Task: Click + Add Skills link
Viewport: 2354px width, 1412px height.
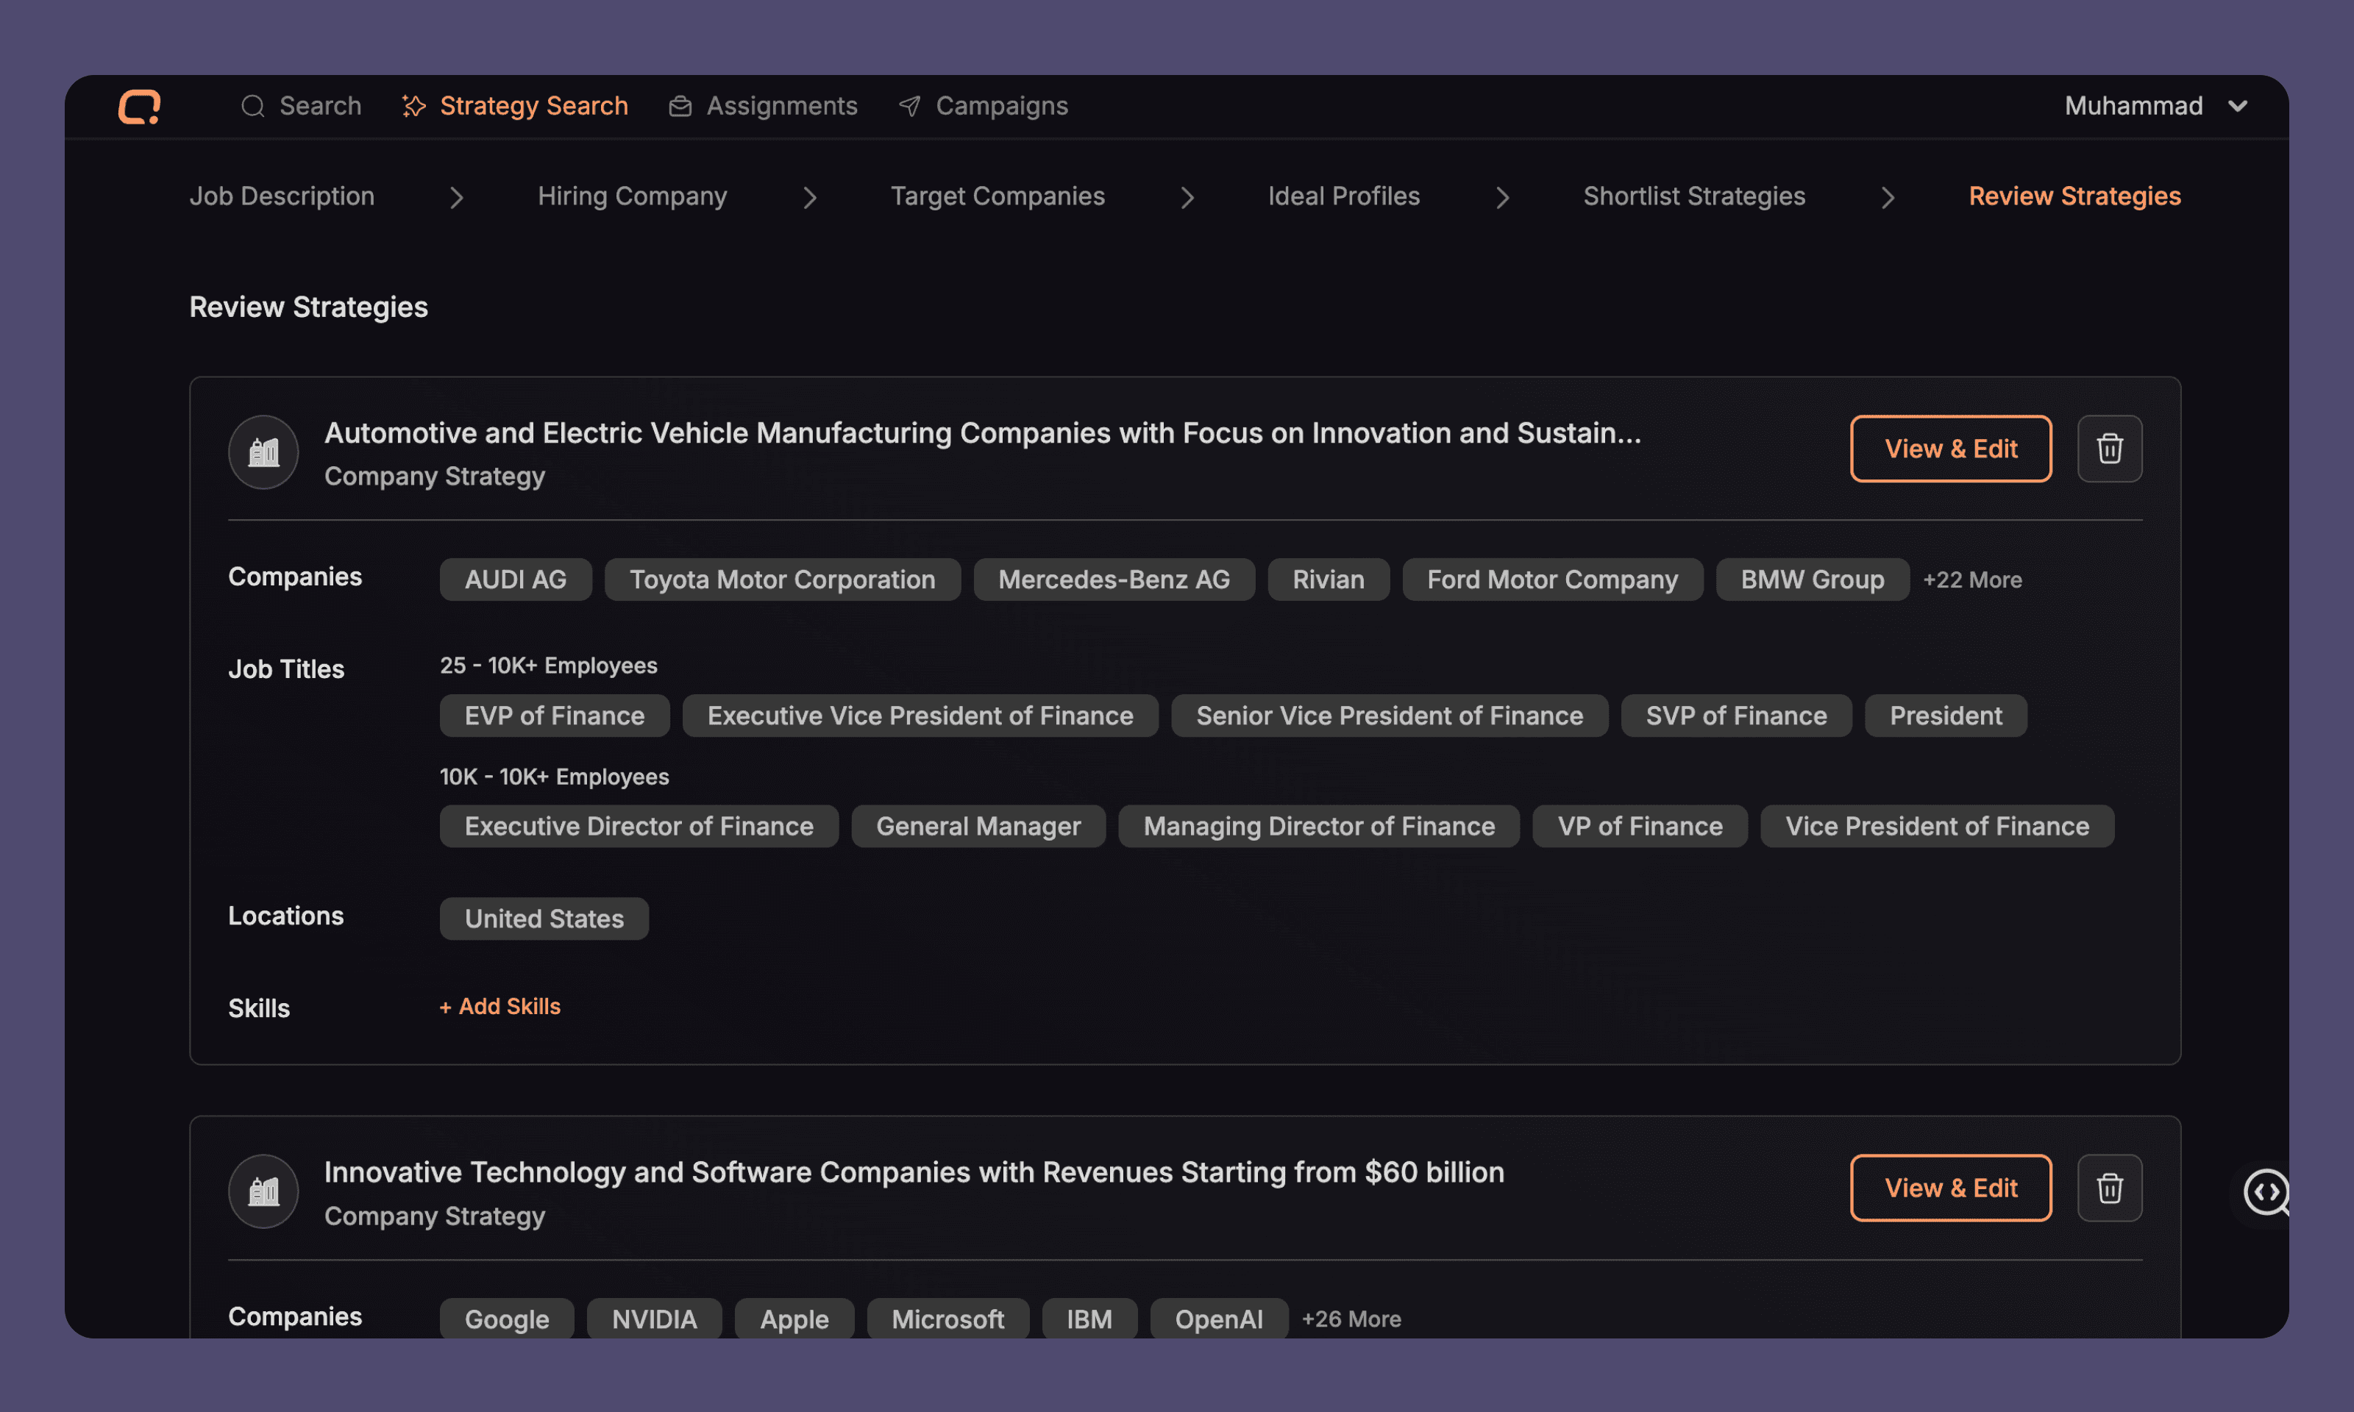Action: coord(499,1006)
